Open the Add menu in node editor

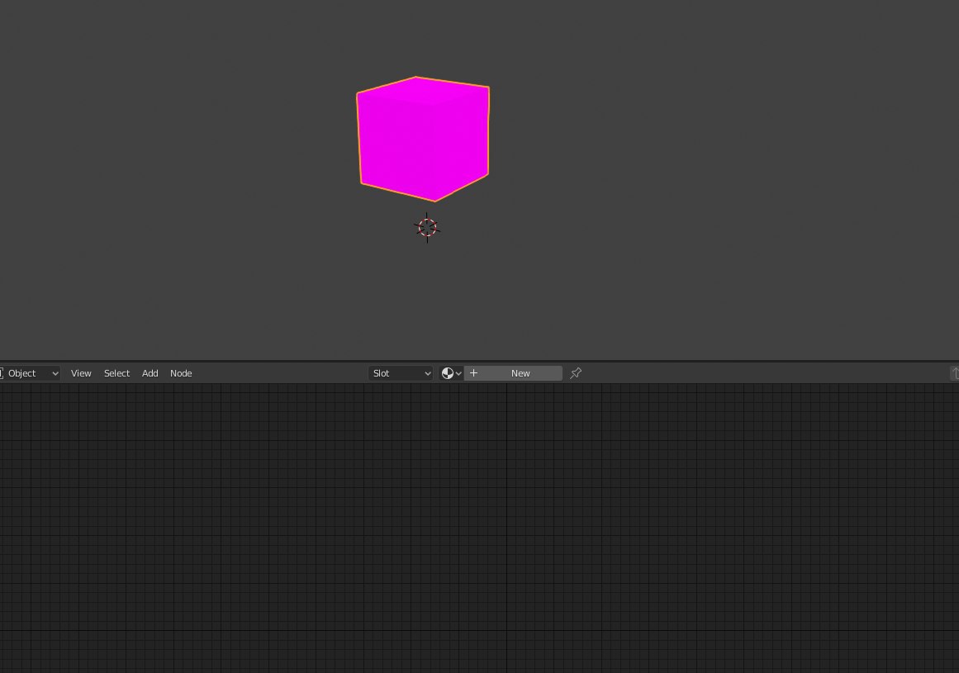coord(150,373)
